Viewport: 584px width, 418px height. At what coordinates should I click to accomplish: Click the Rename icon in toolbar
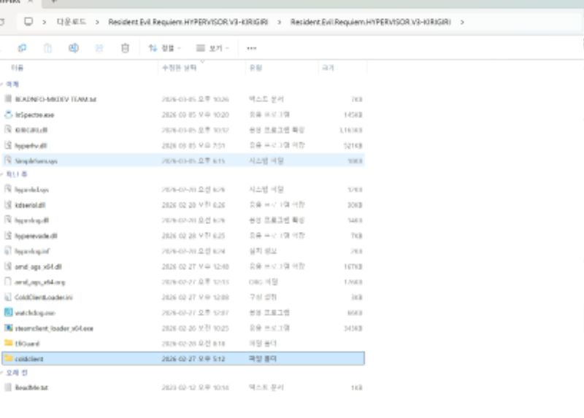point(74,48)
